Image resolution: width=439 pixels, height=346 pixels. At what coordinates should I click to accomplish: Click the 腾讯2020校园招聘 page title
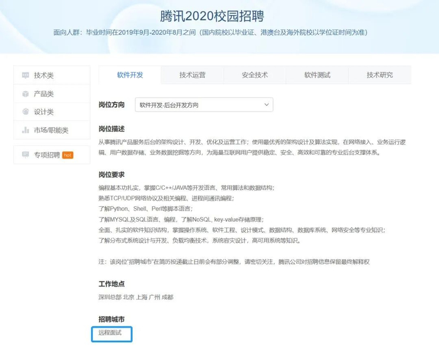[x=212, y=16]
